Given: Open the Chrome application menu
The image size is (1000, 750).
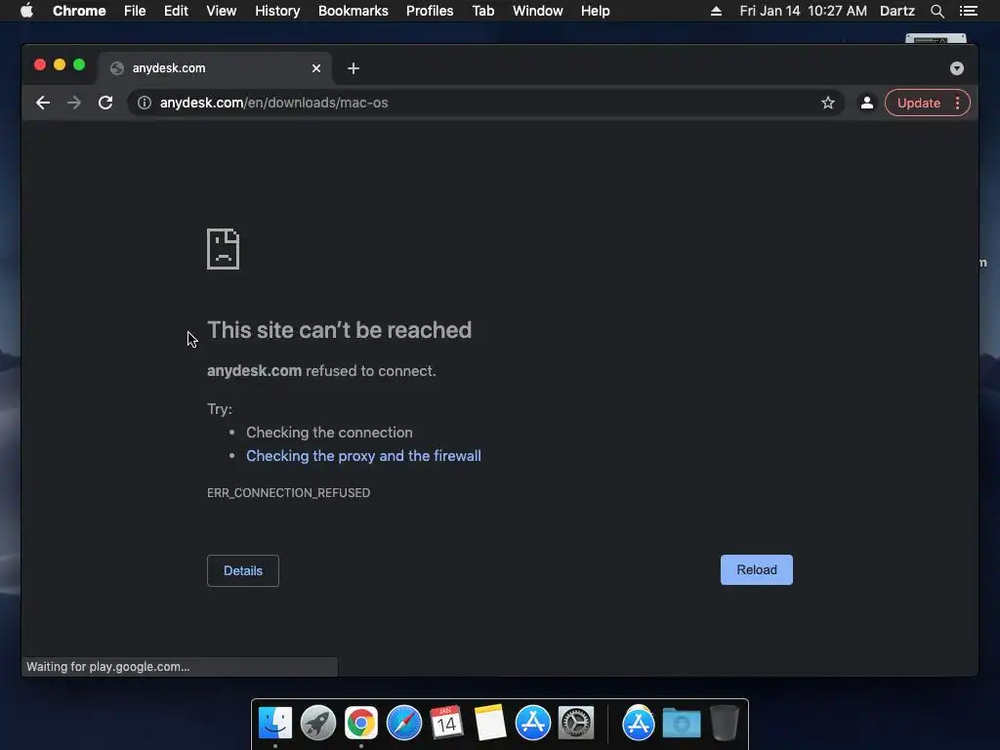Looking at the screenshot, I should [x=79, y=11].
